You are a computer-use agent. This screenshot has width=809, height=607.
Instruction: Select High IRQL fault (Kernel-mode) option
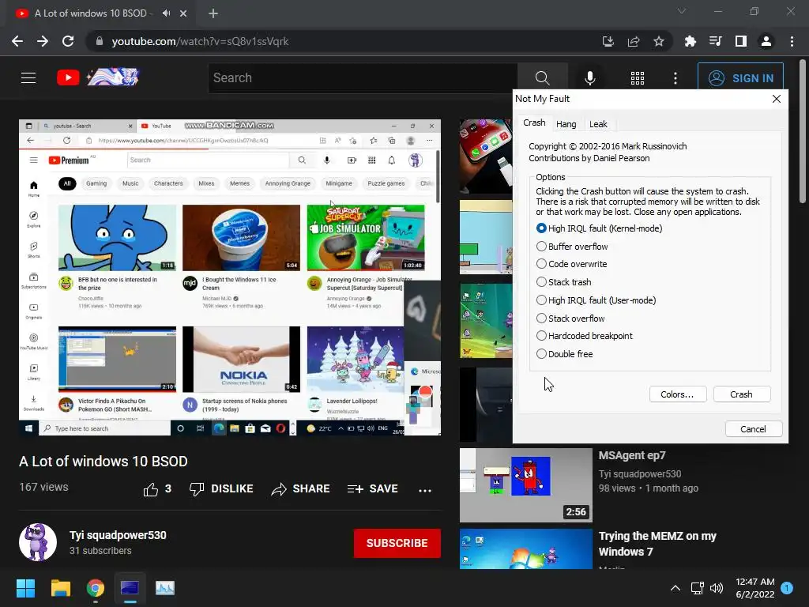click(x=599, y=228)
